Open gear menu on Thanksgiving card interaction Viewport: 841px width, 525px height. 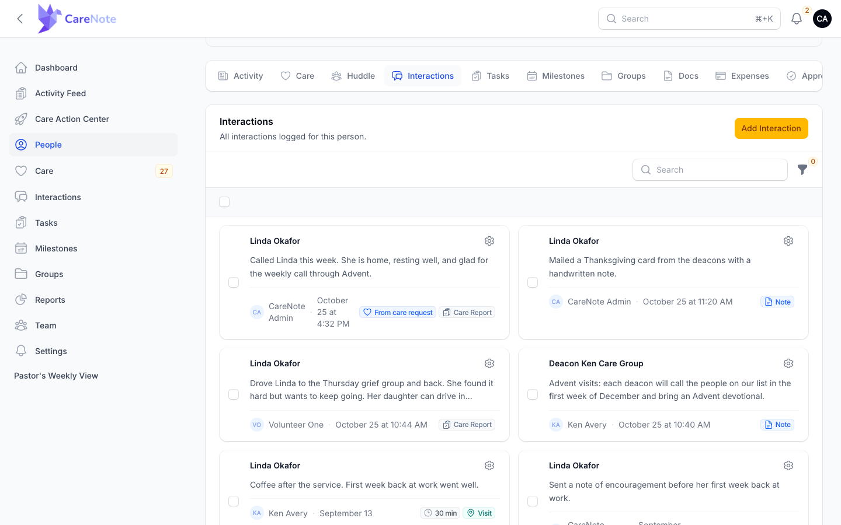click(x=788, y=241)
